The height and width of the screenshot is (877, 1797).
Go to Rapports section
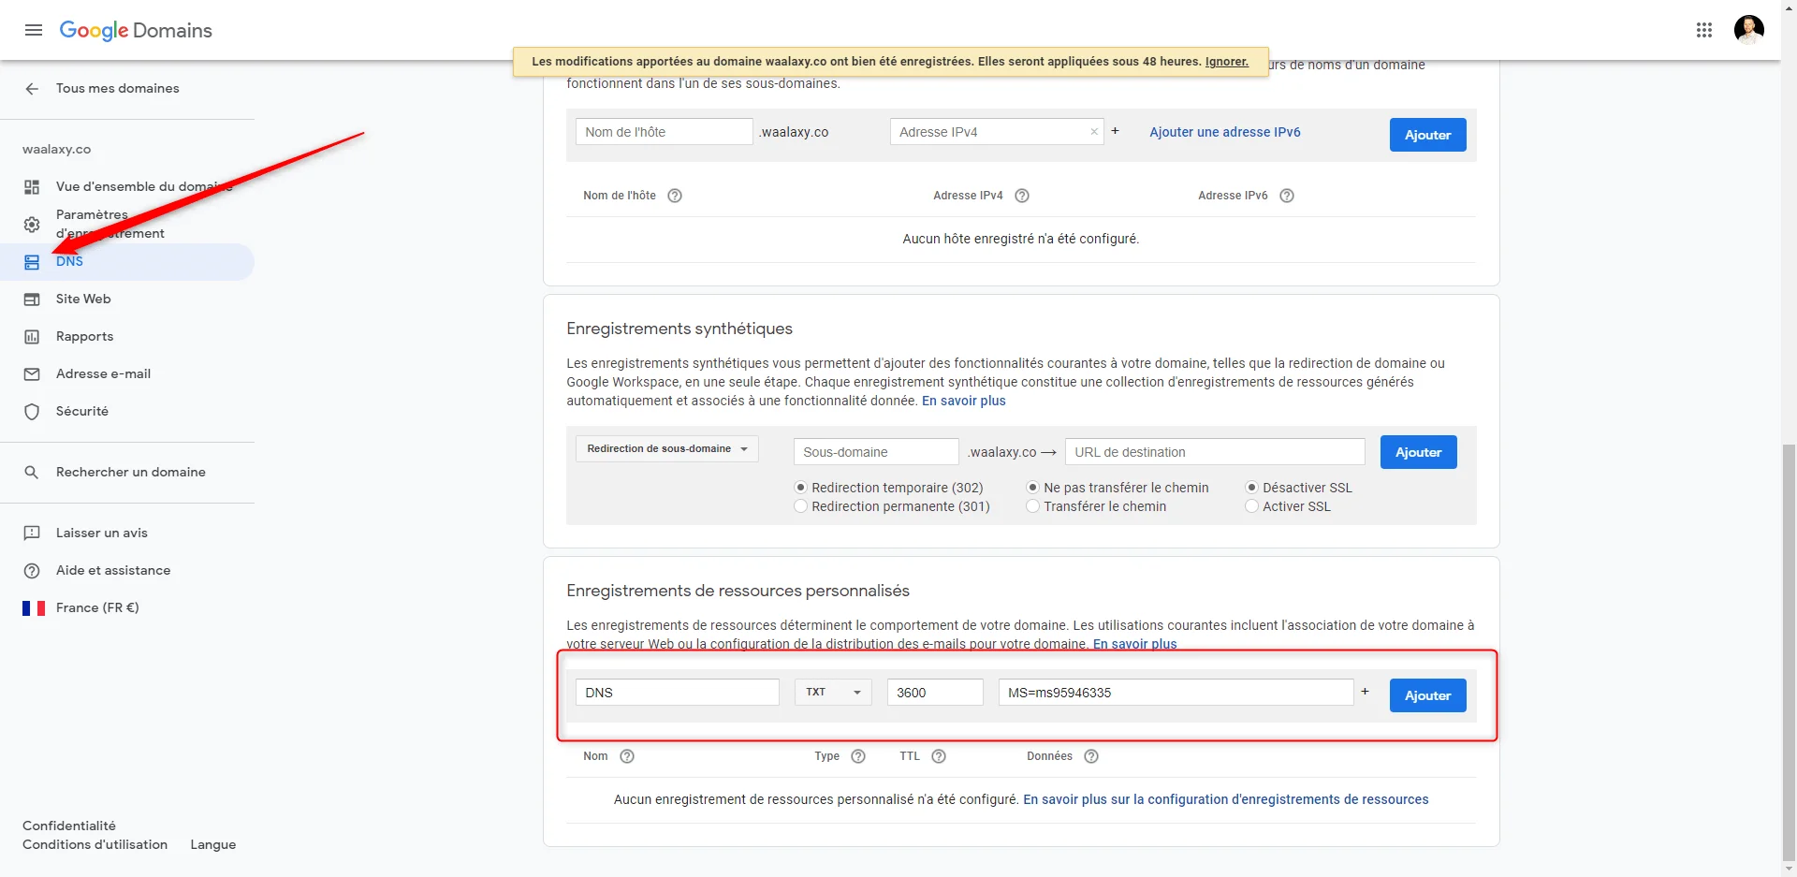click(x=84, y=337)
